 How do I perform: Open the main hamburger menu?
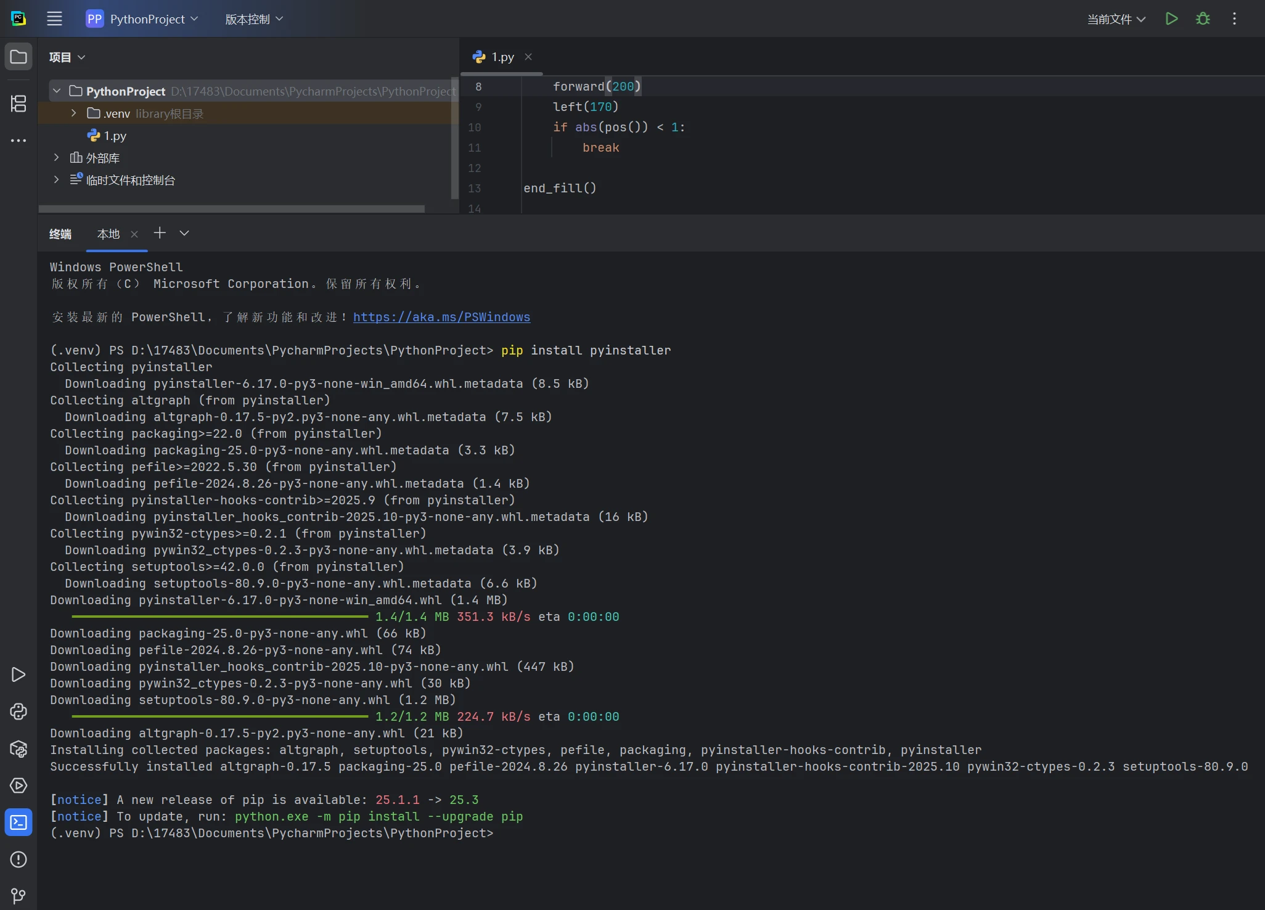[54, 18]
